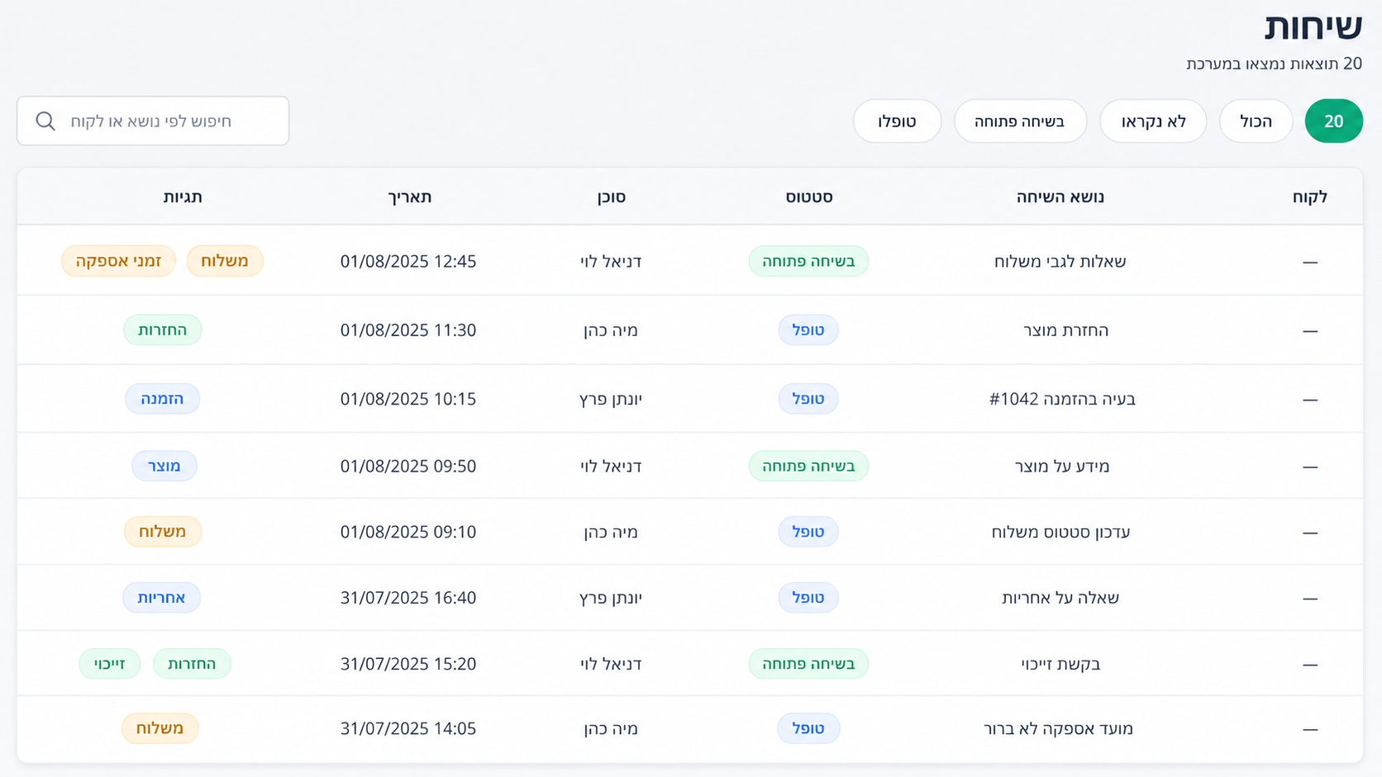Show only 'בשיחה פתוחה' conversations
The width and height of the screenshot is (1382, 777).
pos(1020,121)
